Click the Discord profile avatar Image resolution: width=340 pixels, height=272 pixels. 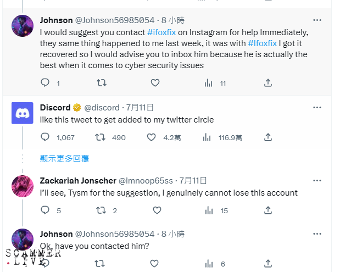[23, 113]
